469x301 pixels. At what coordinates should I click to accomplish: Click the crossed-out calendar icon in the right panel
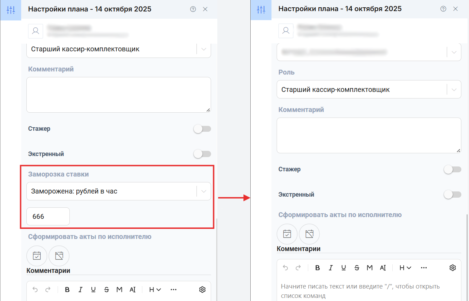(309, 234)
